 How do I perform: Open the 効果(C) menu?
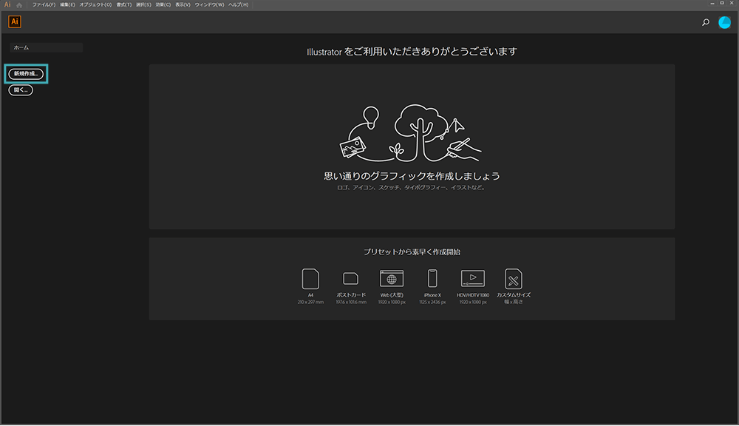click(163, 4)
